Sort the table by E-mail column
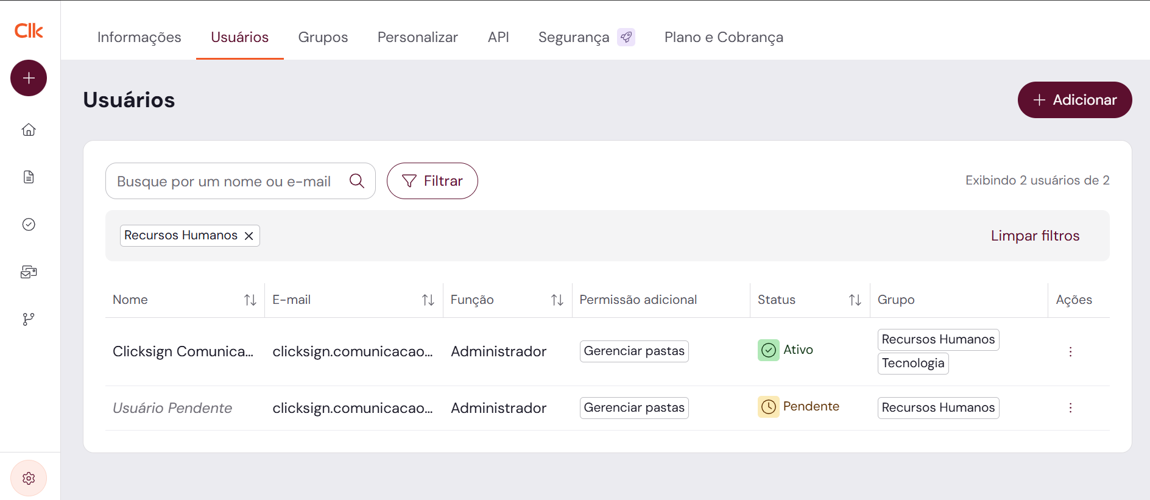1150x500 pixels. pyautogui.click(x=428, y=300)
